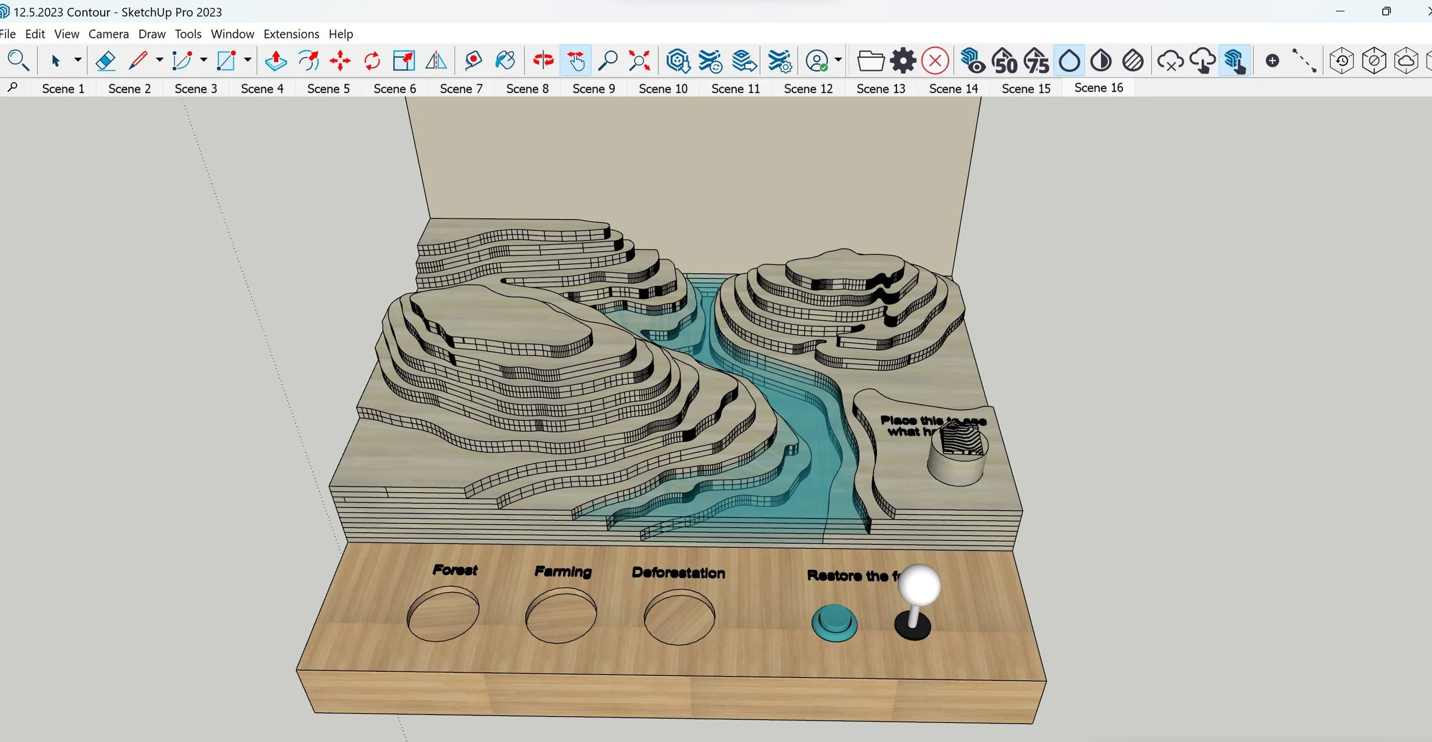Select the Paint Bucket tool
Viewport: 1432px width, 742px height.
point(505,61)
